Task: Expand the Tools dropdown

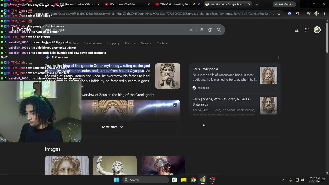Action: (162, 43)
